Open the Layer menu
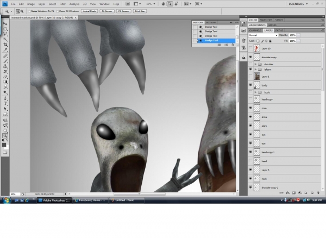 42,4
